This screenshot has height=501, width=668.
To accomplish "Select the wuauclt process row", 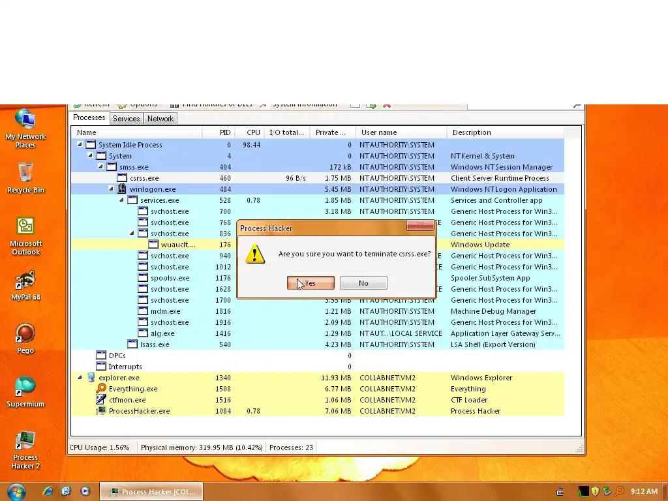I will pyautogui.click(x=318, y=245).
